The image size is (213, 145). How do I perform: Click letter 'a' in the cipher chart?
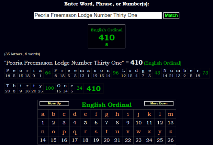[43, 114]
